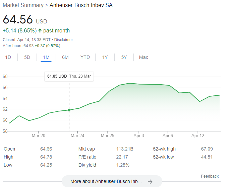Click the arrow icon beside More about Anheuser-Busch
The image size is (233, 191).
(x=150, y=182)
